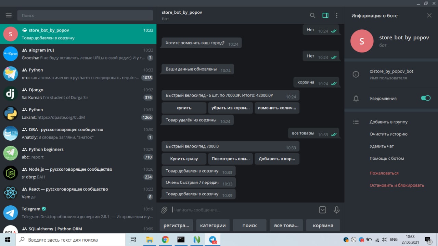Click the Очень быстрый 7 передач message
The height and width of the screenshot is (246, 438).
pyautogui.click(x=198, y=183)
